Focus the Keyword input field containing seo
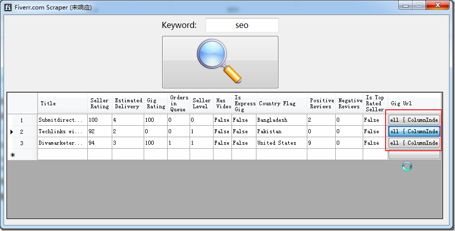The width and height of the screenshot is (455, 231). pyautogui.click(x=242, y=25)
